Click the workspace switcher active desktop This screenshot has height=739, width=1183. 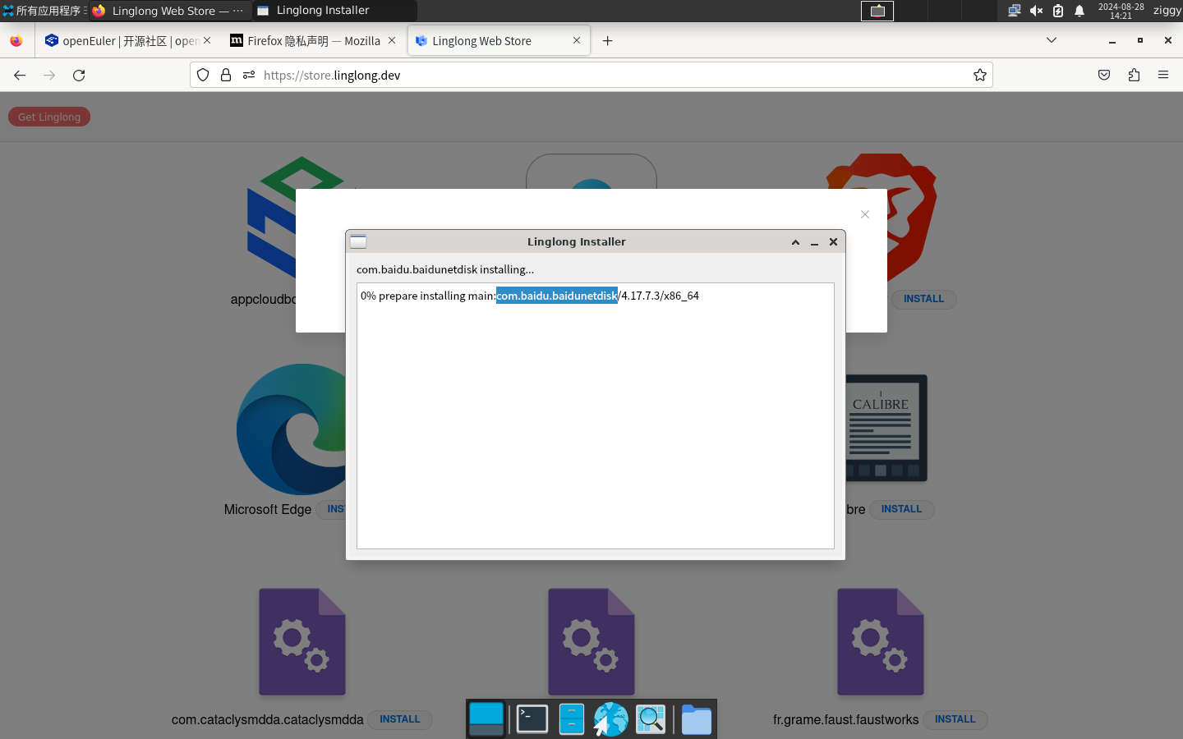point(877,11)
